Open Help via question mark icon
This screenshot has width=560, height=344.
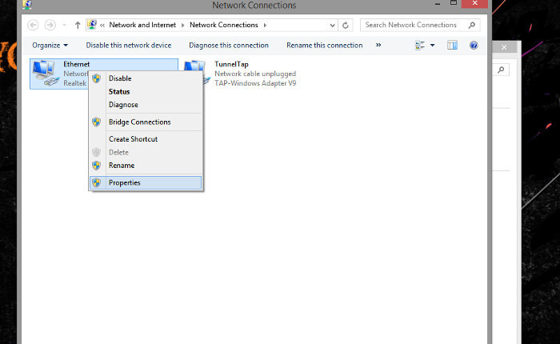click(x=474, y=46)
